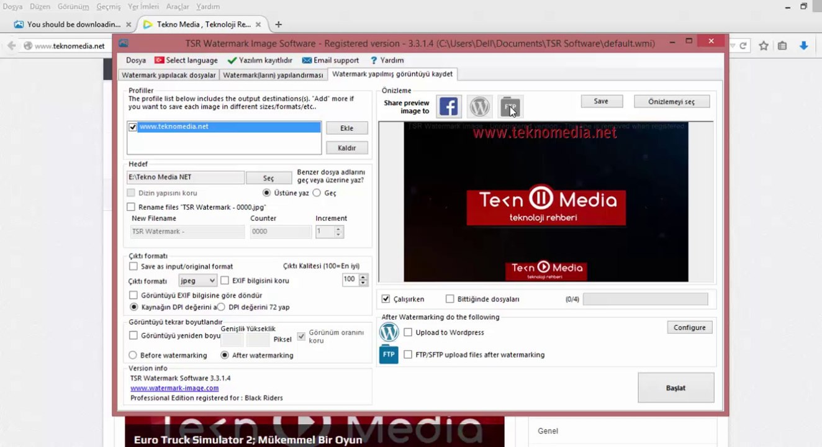This screenshot has width=822, height=447.
Task: Open the Dosya menu in TSR Watermark
Action: [136, 60]
